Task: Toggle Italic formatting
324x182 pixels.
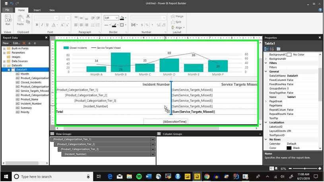Action: (42, 25)
